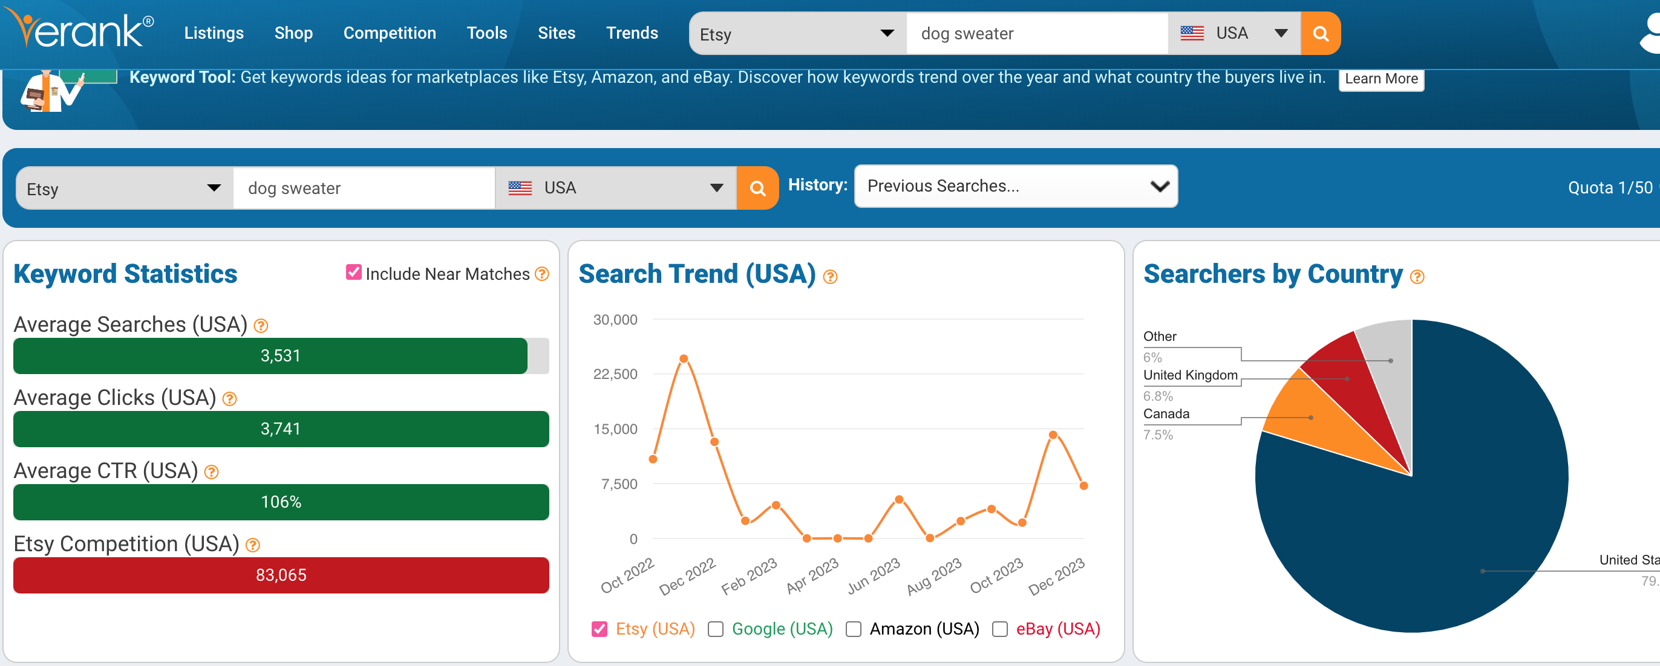Click the History: label
The image size is (1660, 666).
[x=818, y=186]
